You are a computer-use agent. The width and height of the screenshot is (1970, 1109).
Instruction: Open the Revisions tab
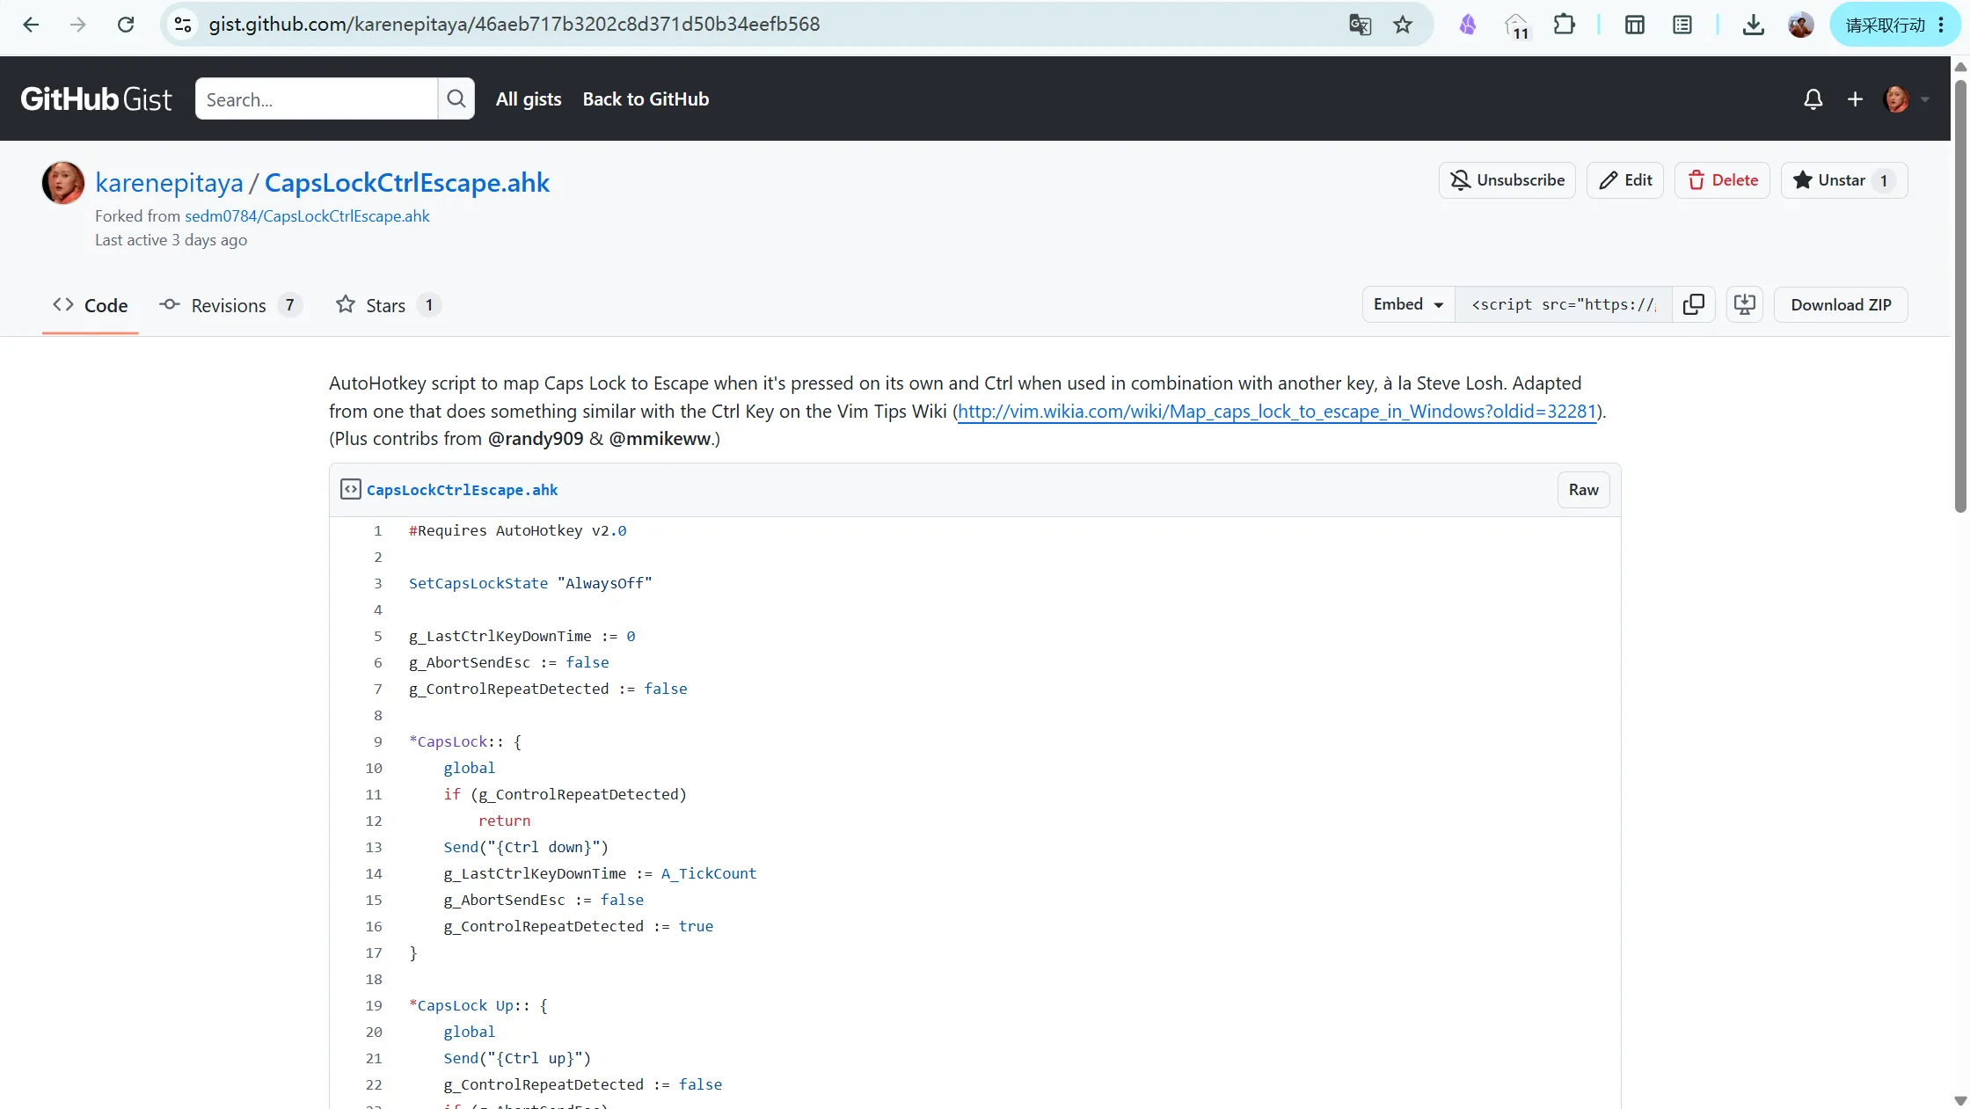click(230, 306)
